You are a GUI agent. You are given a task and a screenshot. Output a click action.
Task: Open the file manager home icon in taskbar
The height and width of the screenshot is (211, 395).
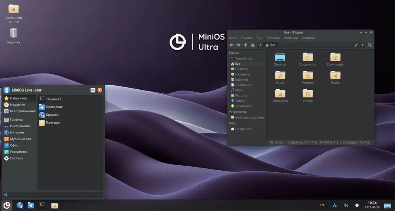[x=31, y=205]
